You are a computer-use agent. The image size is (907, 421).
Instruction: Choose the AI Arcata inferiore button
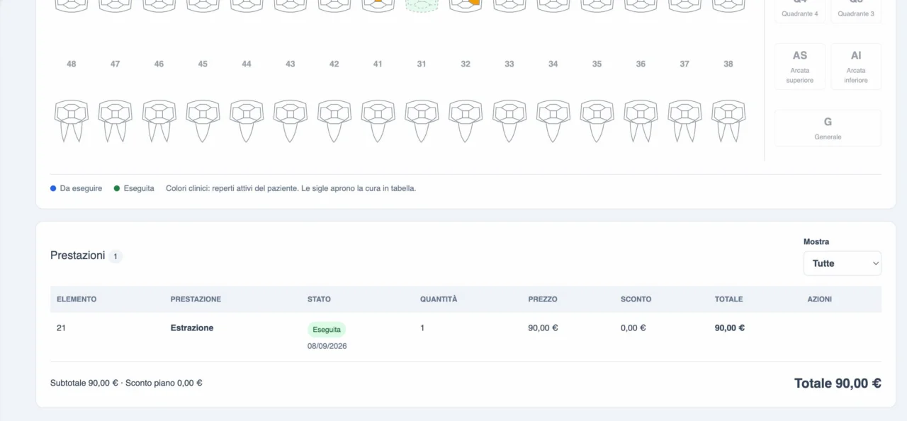856,67
